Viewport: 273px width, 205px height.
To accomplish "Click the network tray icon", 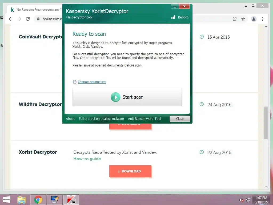I will [x=248, y=200].
